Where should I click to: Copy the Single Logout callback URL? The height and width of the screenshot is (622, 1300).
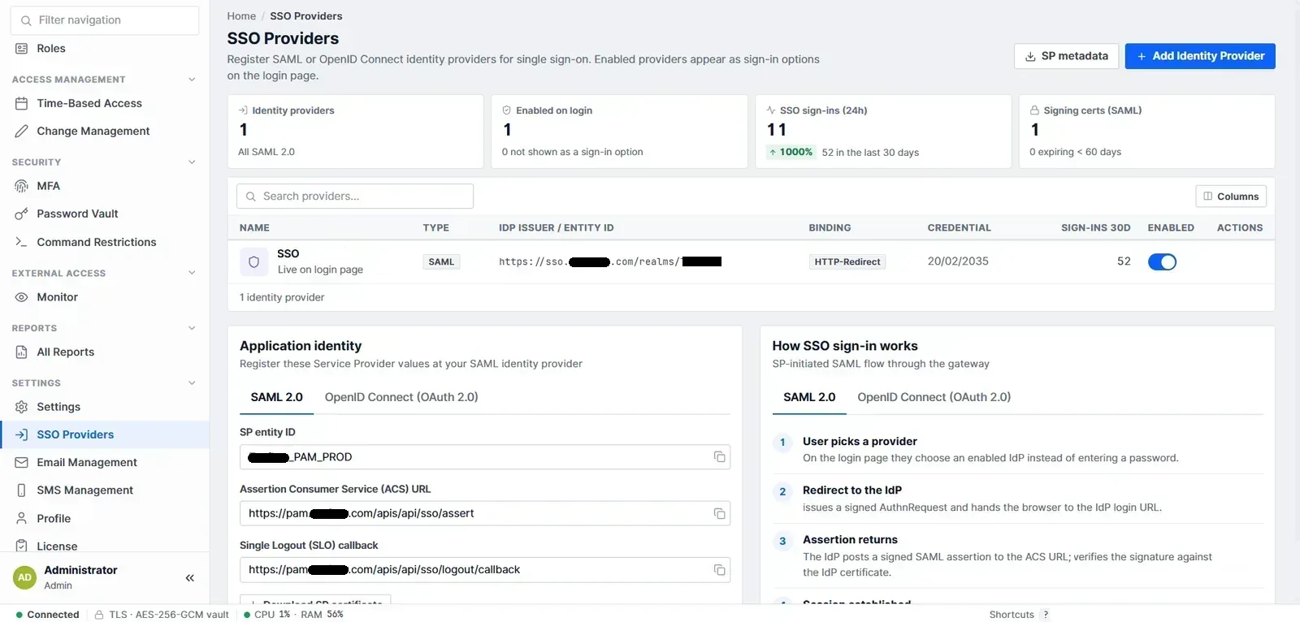click(719, 570)
